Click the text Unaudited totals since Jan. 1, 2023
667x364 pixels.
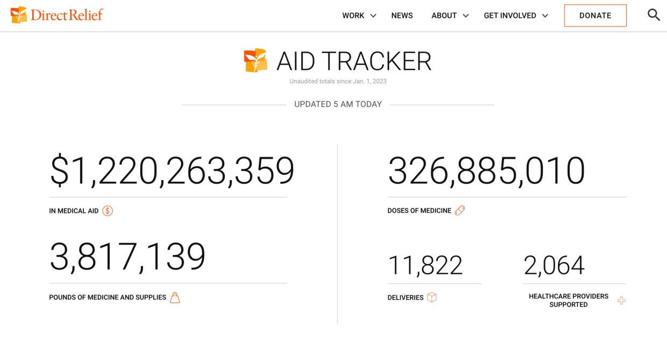point(338,82)
